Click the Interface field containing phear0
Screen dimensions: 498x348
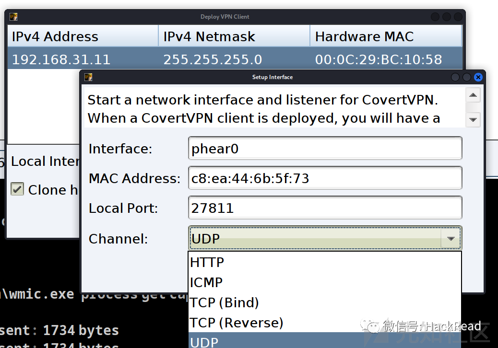click(x=325, y=148)
